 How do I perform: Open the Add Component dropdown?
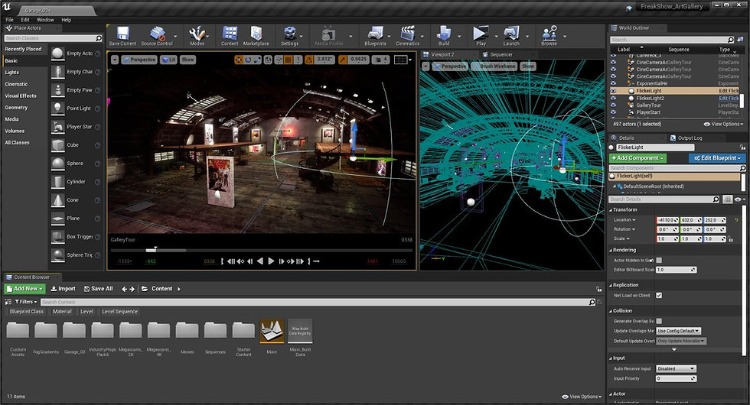[637, 158]
